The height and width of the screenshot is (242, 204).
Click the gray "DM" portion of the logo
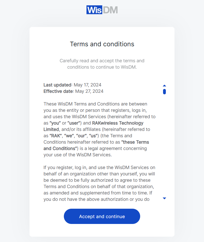(x=111, y=10)
